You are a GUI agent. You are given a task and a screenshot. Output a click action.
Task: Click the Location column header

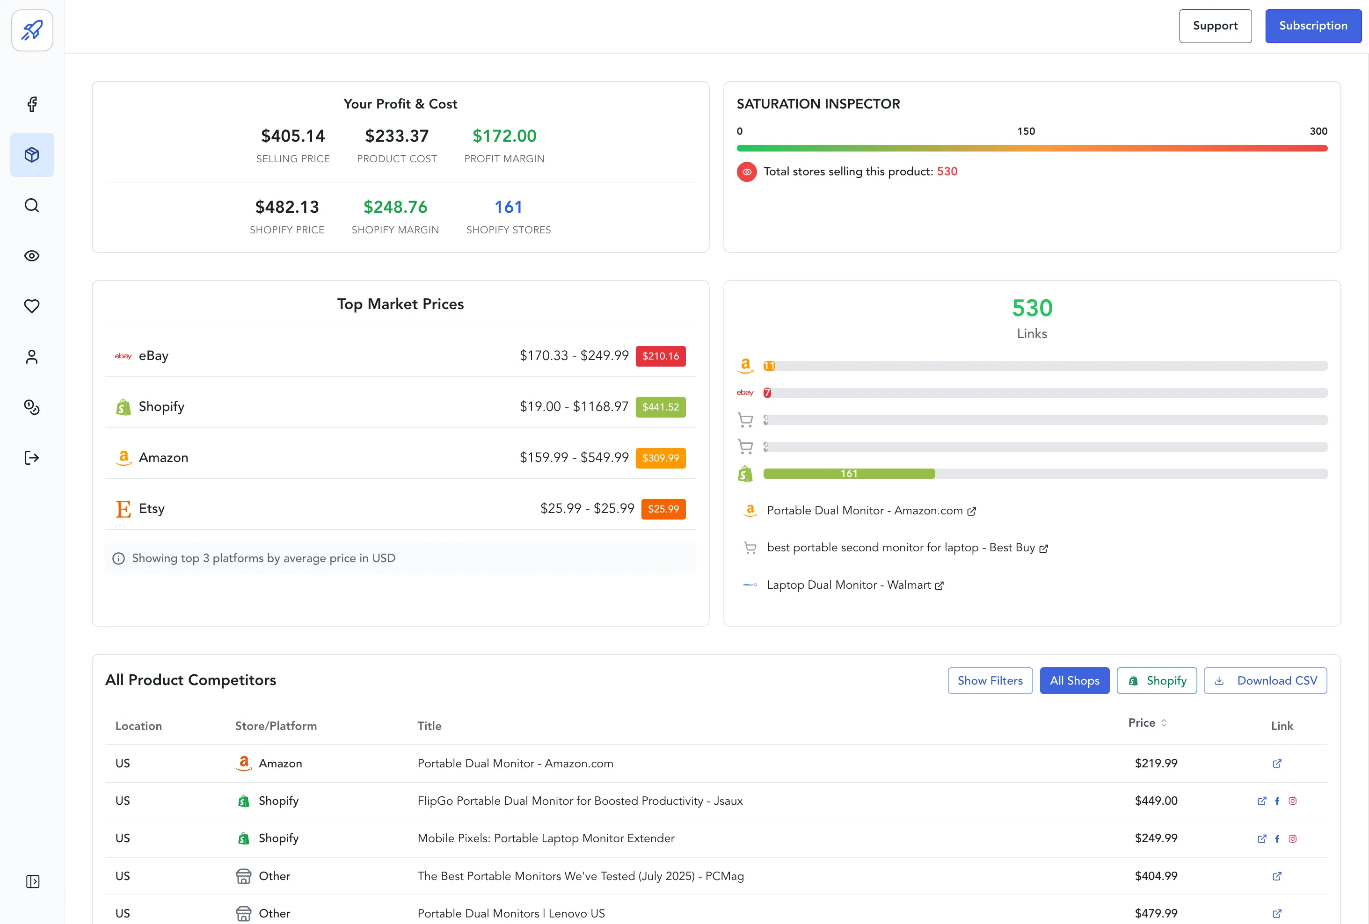point(138,726)
